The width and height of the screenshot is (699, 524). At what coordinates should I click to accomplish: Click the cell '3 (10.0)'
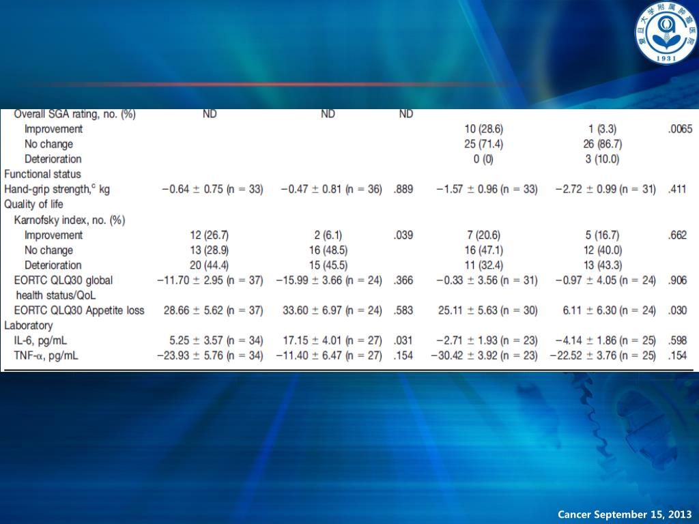click(x=603, y=159)
